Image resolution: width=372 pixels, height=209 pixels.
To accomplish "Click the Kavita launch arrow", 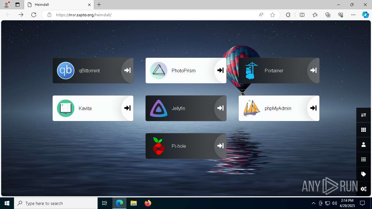I will 127,108.
